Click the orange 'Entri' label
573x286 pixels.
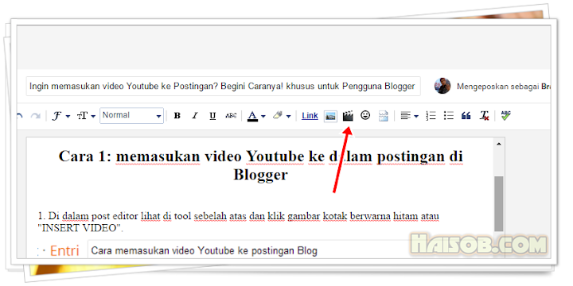click(64, 251)
